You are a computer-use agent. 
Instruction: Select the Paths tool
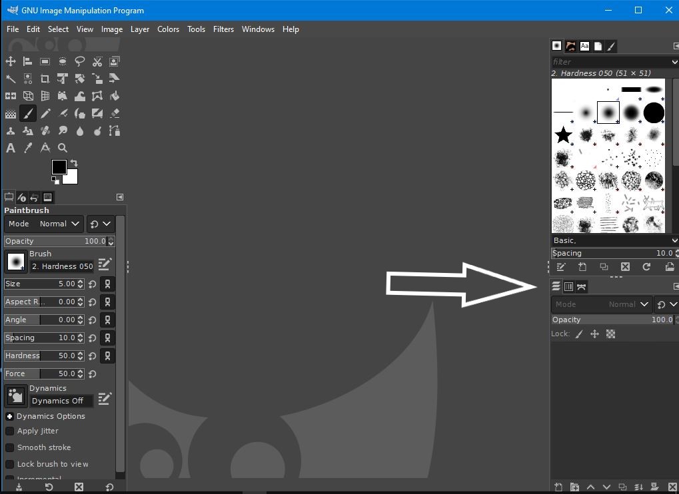point(115,130)
